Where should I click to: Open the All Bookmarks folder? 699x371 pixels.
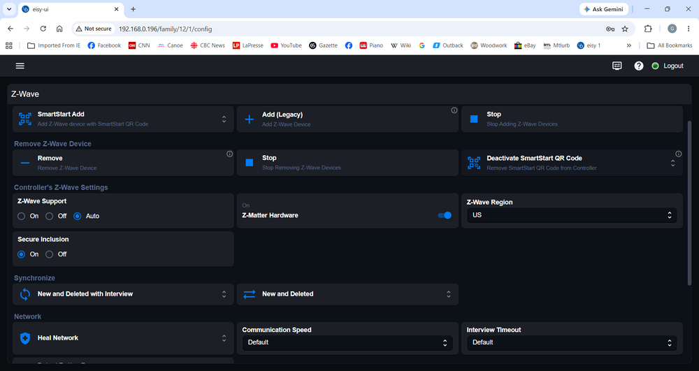pyautogui.click(x=670, y=45)
